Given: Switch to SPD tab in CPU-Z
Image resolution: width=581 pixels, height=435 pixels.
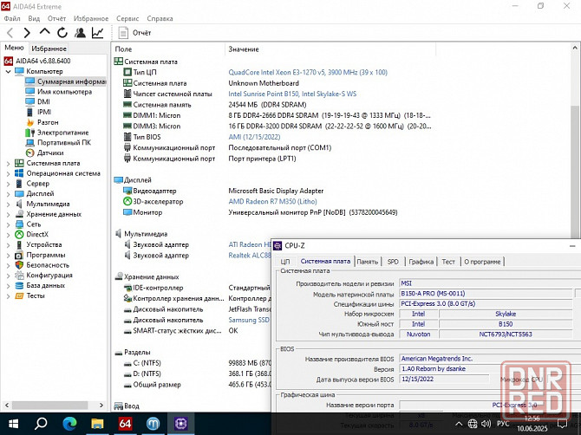Looking at the screenshot, I should click(393, 262).
